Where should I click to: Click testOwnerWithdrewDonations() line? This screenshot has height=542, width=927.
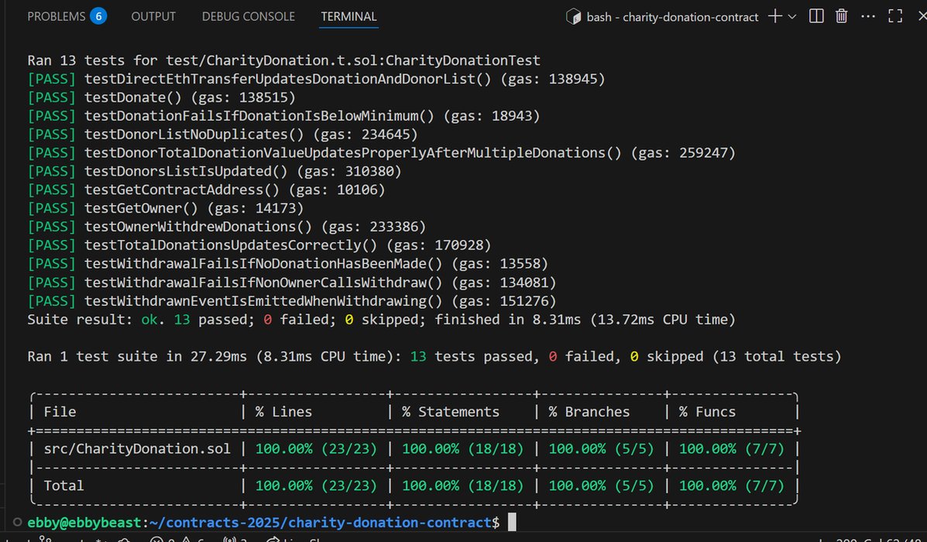[226, 226]
